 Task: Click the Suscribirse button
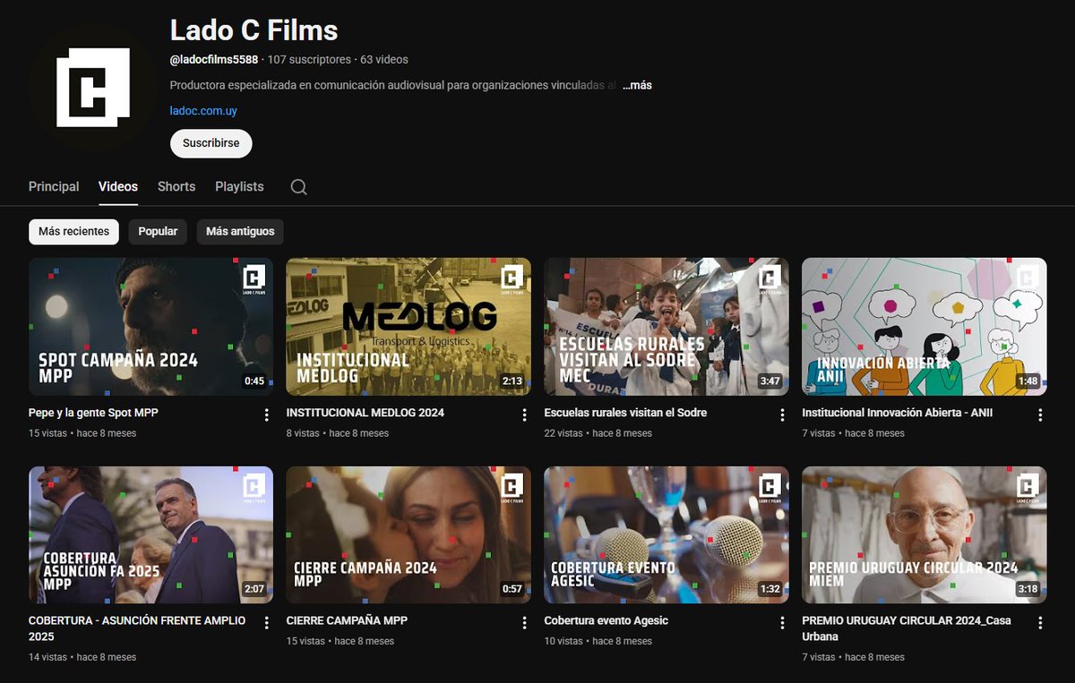pos(211,143)
